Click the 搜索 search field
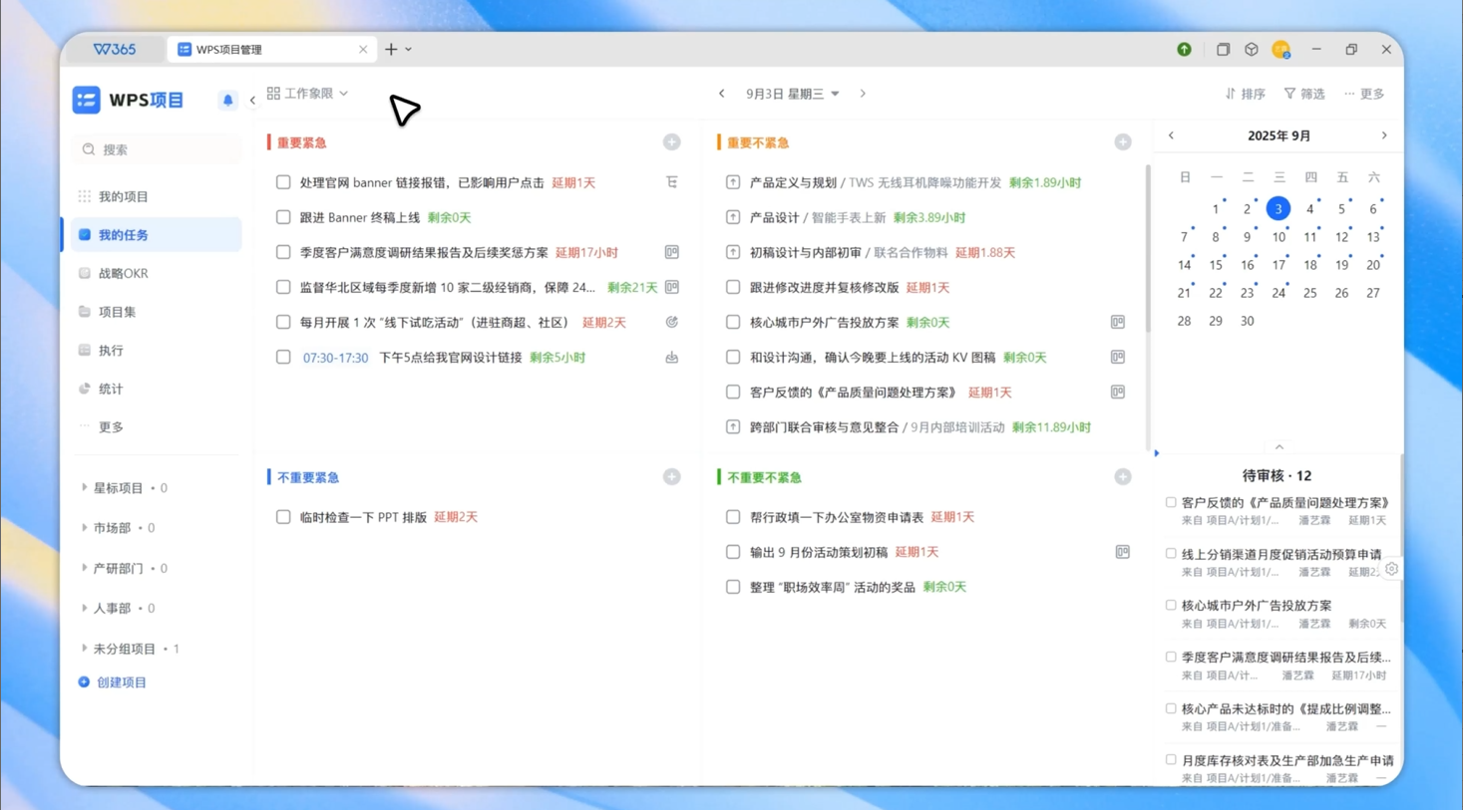The width and height of the screenshot is (1463, 810). click(x=160, y=149)
